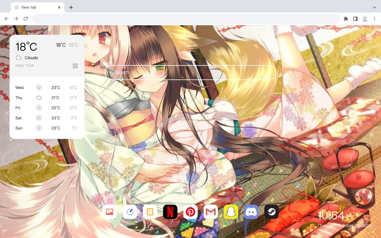Open the photo gallery shortcut icon
381x238 pixels.
110,212
